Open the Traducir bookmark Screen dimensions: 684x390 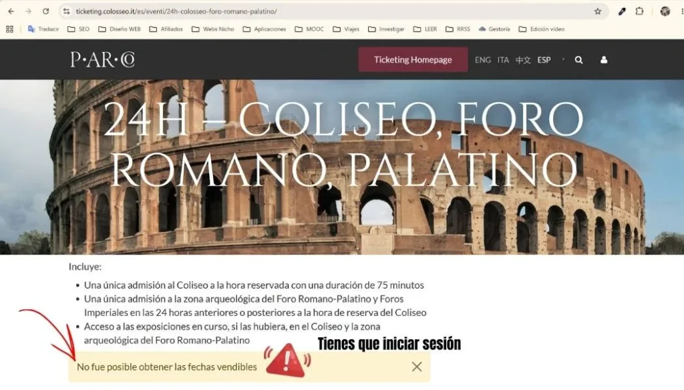(43, 29)
